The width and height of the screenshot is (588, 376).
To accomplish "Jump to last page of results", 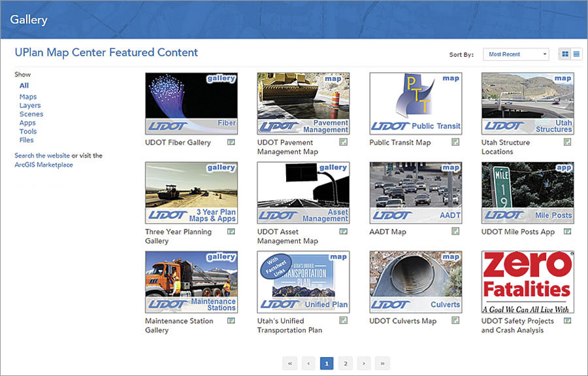I will click(382, 363).
